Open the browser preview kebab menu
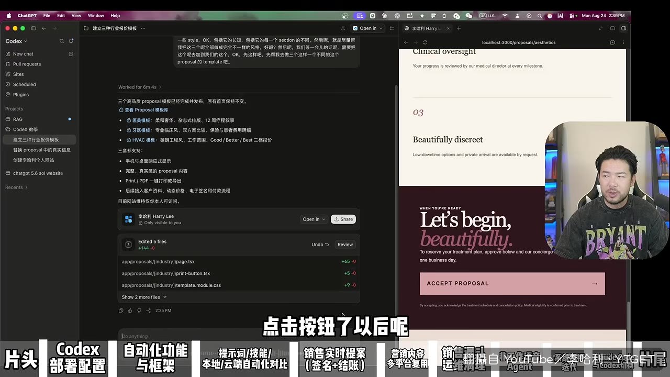Image resolution: width=670 pixels, height=377 pixels. click(623, 42)
